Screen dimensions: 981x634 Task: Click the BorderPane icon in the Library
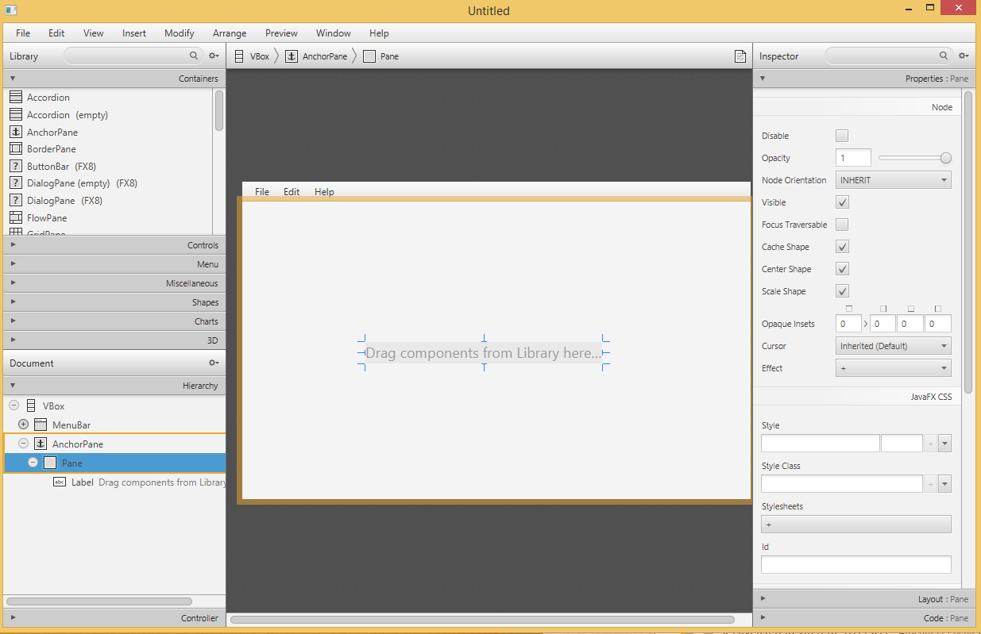click(17, 148)
